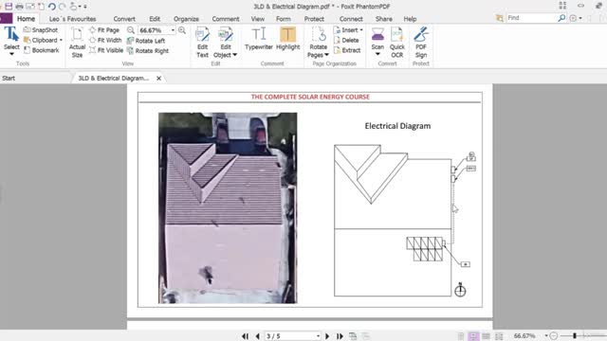Take a SnapShot of the page
Viewport: 607px width, 341px height.
point(41,29)
